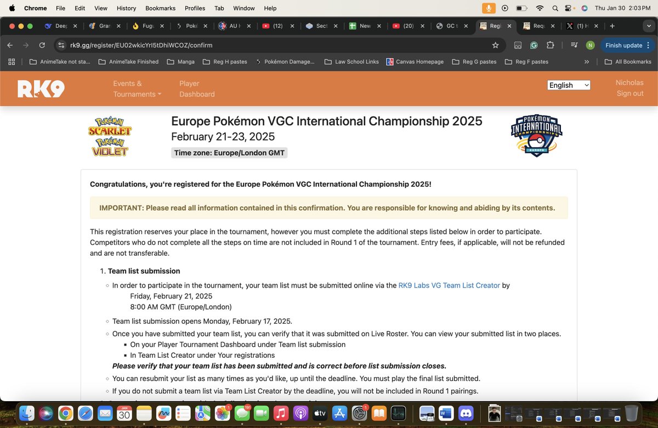Open the media controls toolbar icon
Screen dimensions: 658x428
tap(574, 46)
